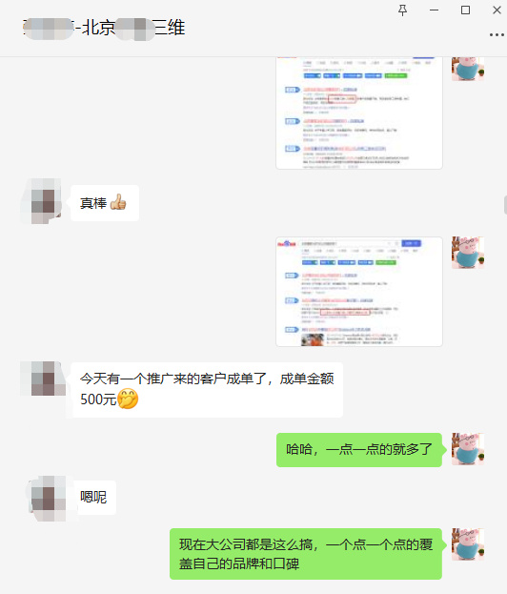Open the three-dot chat info menu
The image size is (507, 594).
tap(497, 34)
